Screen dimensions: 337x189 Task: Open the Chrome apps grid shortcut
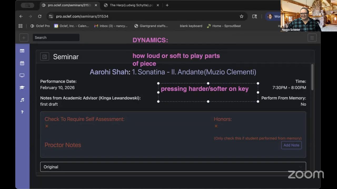[21, 26]
